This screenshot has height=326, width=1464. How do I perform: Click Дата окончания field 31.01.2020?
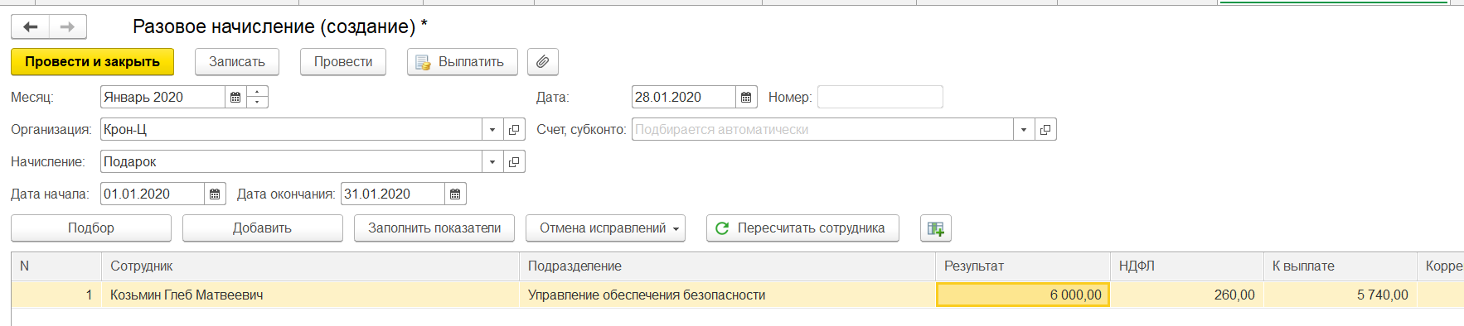pos(393,194)
